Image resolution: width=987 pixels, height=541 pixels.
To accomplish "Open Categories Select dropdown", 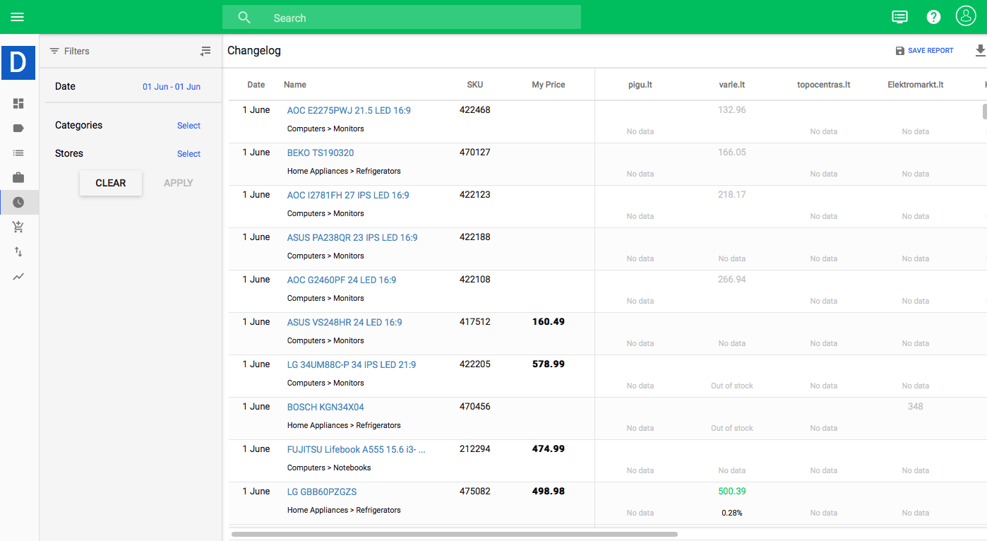I will click(x=189, y=126).
